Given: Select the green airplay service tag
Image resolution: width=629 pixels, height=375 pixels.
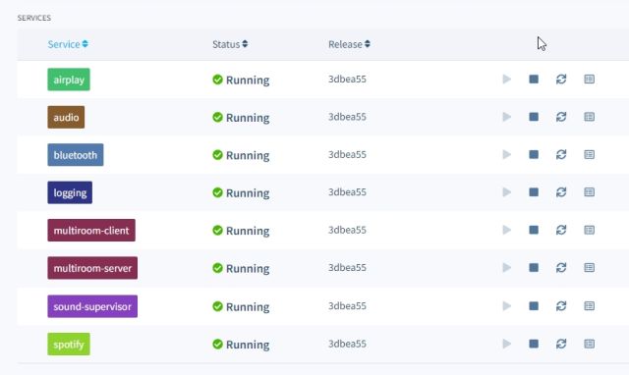Looking at the screenshot, I should coord(69,80).
